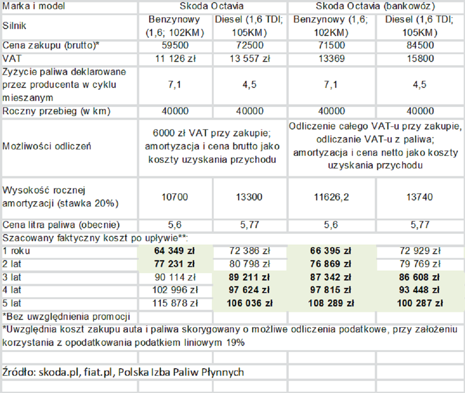Click 1-year cost '72 386 zł'
This screenshot has width=465, height=393.
pos(250,251)
